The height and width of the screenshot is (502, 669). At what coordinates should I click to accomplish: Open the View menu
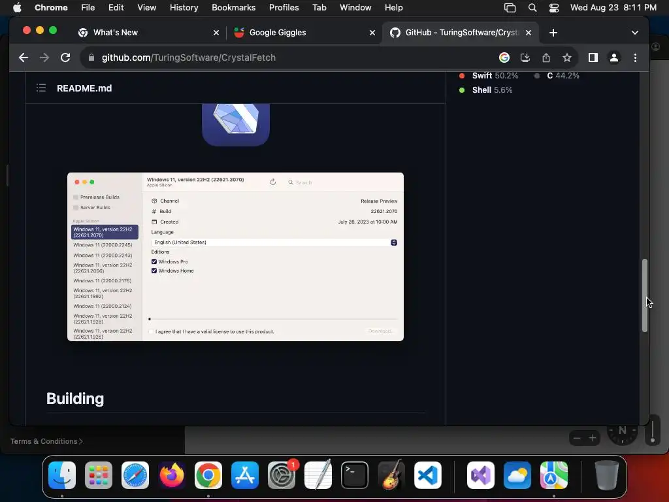point(147,7)
